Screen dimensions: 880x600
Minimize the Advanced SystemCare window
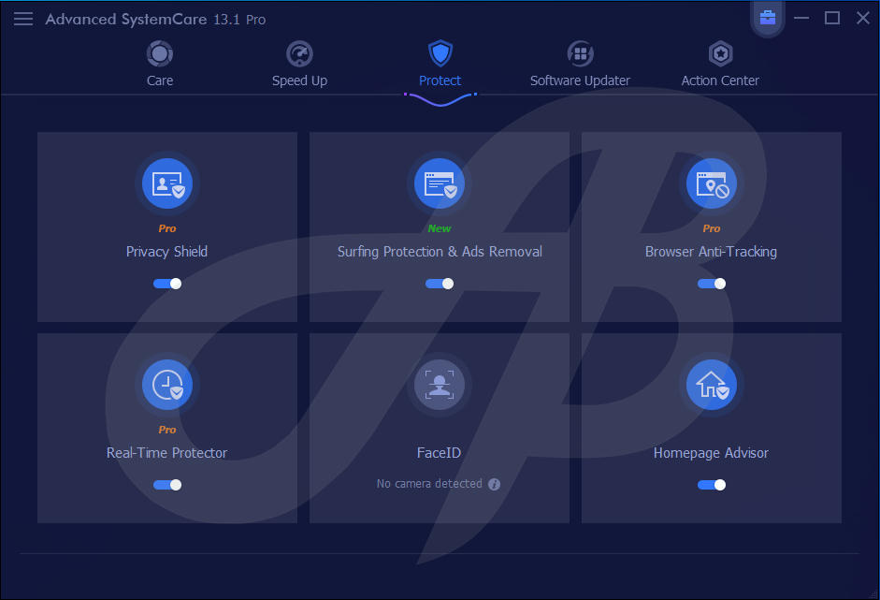click(x=801, y=18)
